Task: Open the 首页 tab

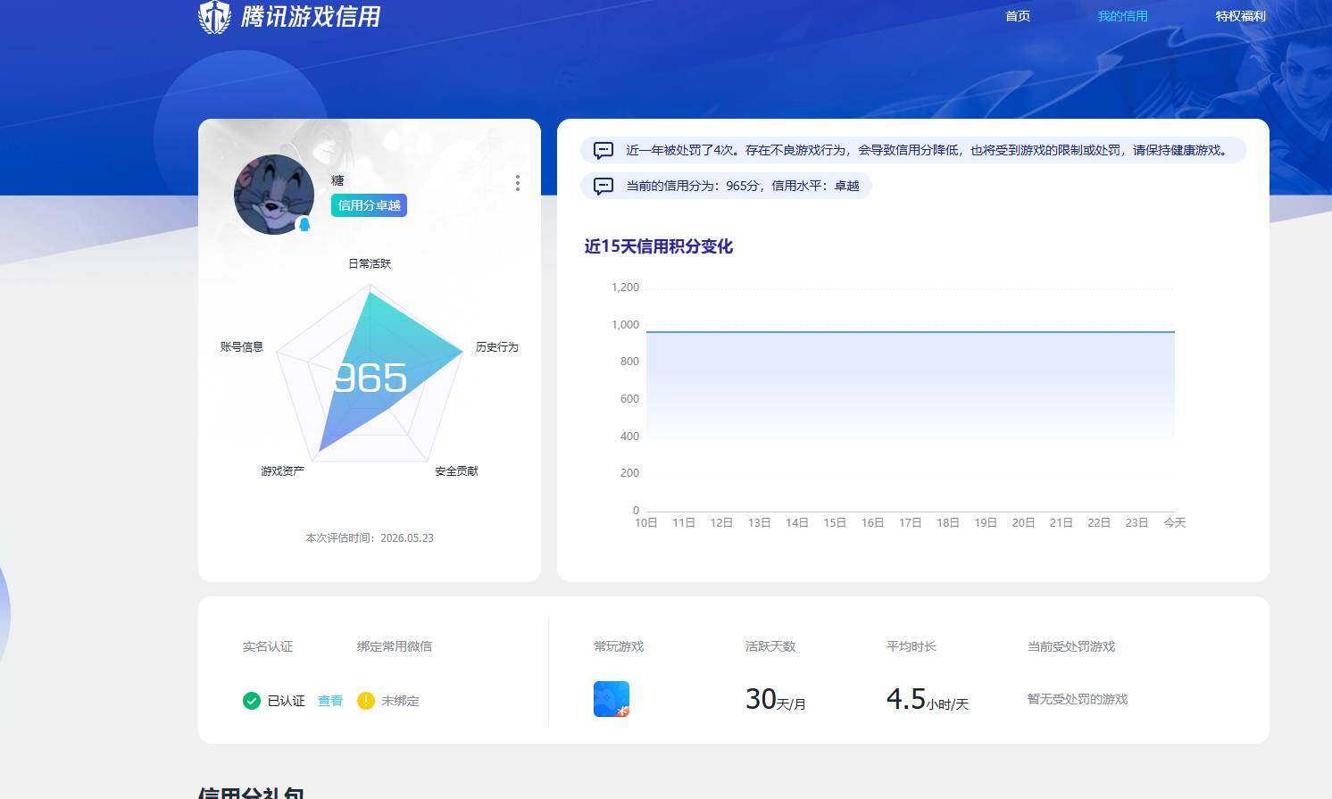Action: (1018, 16)
